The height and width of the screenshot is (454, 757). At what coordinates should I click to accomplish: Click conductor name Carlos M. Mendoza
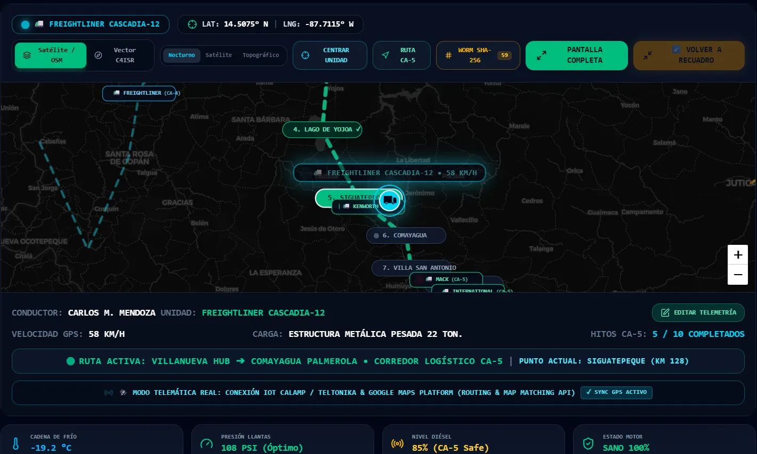[x=112, y=313]
